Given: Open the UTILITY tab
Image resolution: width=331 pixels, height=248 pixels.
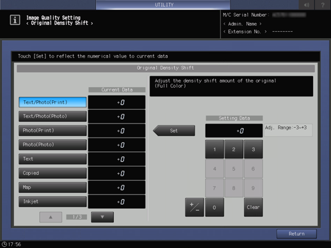Looking at the screenshot, I should coord(163,4).
